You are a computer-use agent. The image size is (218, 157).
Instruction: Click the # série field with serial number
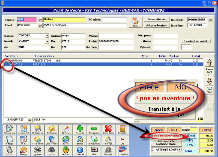[116, 41]
